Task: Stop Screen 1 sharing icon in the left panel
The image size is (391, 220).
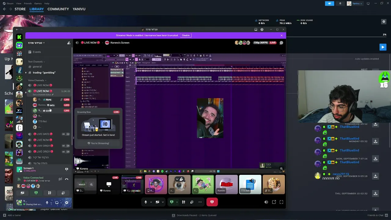Action: (67, 169)
